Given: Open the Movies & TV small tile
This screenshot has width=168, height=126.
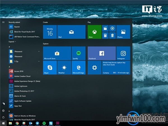Looking at the screenshot, I should 105,28.
